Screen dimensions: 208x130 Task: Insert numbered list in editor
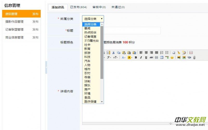[x=162, y=52]
